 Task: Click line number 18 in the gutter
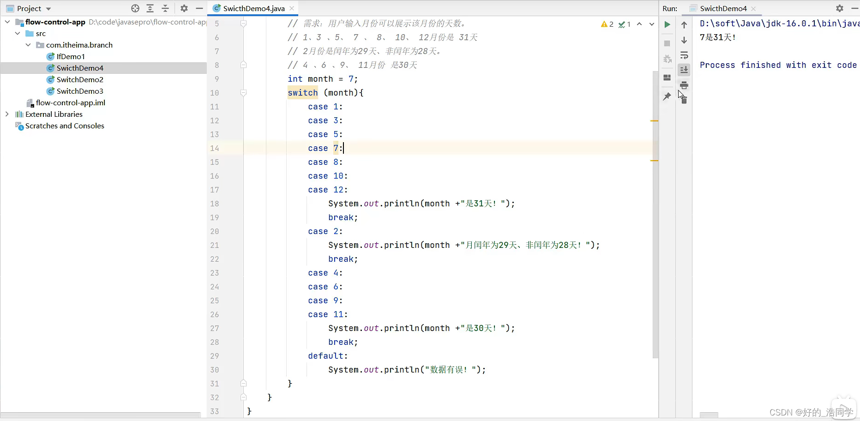tap(215, 204)
